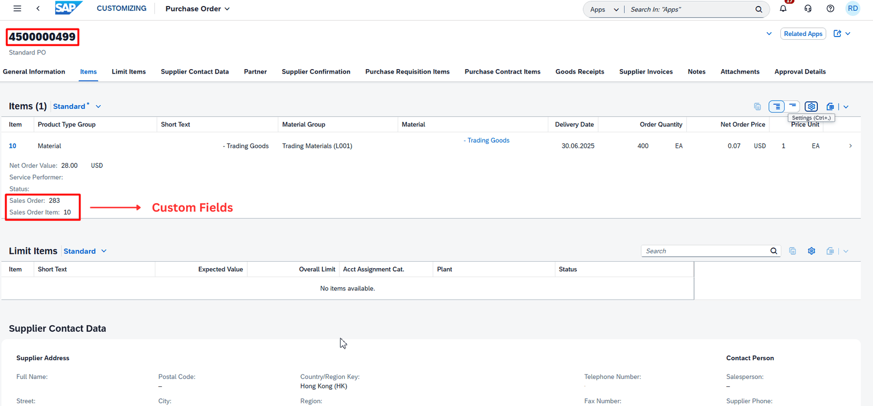Switch to Goods Receipts tab
873x406 pixels.
579,72
